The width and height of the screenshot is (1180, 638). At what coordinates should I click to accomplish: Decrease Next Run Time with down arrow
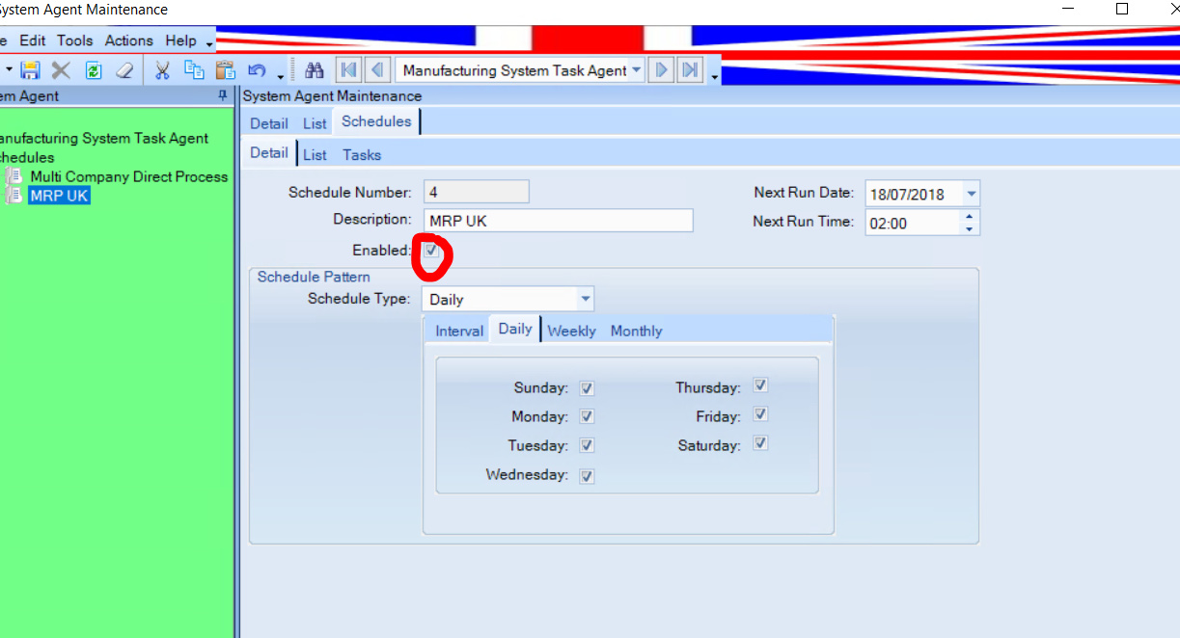(x=970, y=228)
